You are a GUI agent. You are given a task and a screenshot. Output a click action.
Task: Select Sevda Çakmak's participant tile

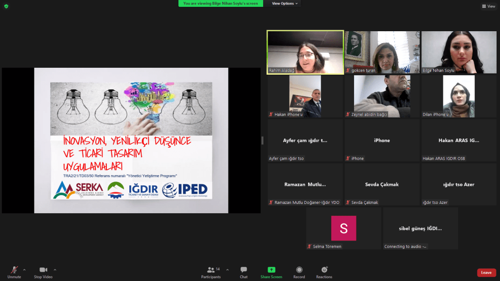(x=382, y=184)
